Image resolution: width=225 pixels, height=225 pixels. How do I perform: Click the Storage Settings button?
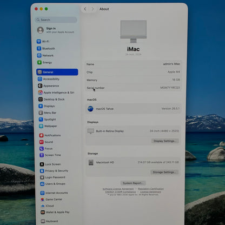pos(164,172)
